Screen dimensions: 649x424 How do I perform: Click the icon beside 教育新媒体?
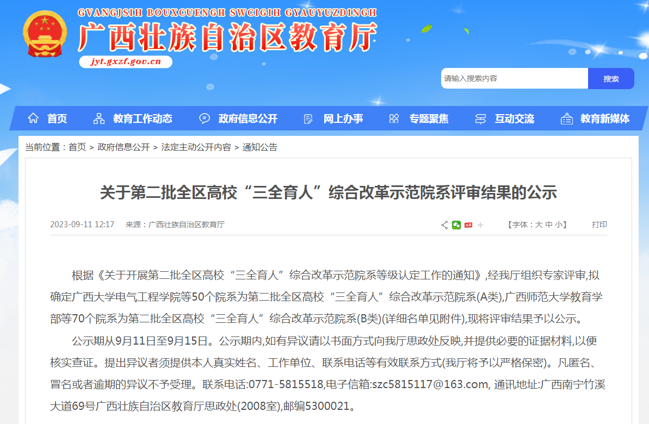pyautogui.click(x=567, y=119)
